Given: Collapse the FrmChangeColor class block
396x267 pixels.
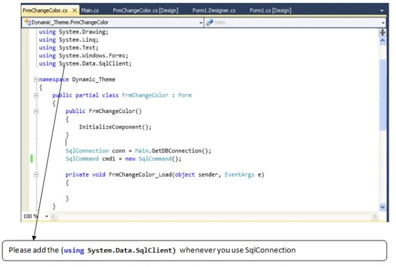Looking at the screenshot, I should click(36, 96).
